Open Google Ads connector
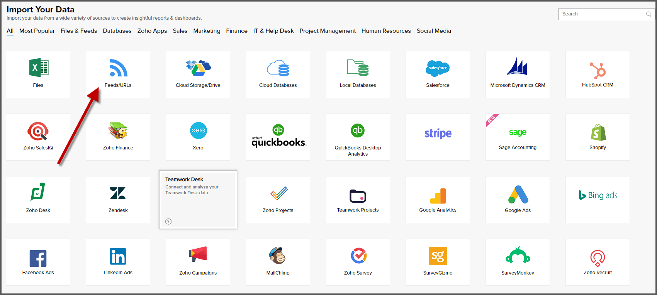The height and width of the screenshot is (295, 657). (x=518, y=200)
